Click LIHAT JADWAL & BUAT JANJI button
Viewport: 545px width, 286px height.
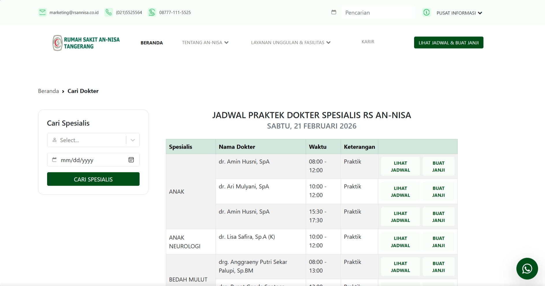(448, 43)
